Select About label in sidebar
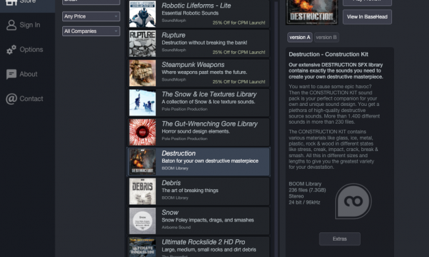Viewport: 429px width, 257px height. click(x=29, y=74)
